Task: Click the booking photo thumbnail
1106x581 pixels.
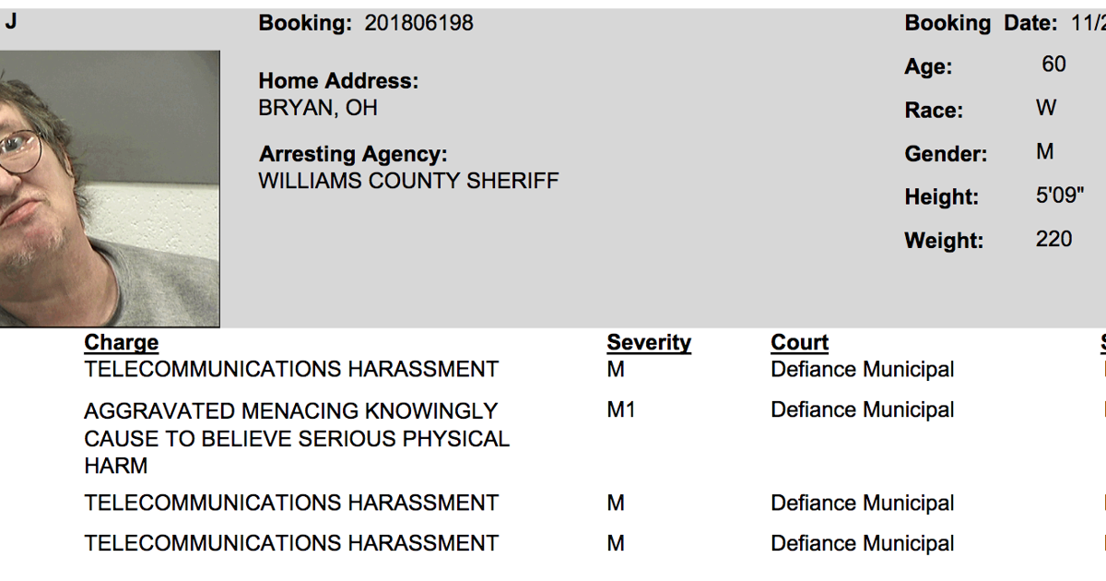Action: coord(109,189)
